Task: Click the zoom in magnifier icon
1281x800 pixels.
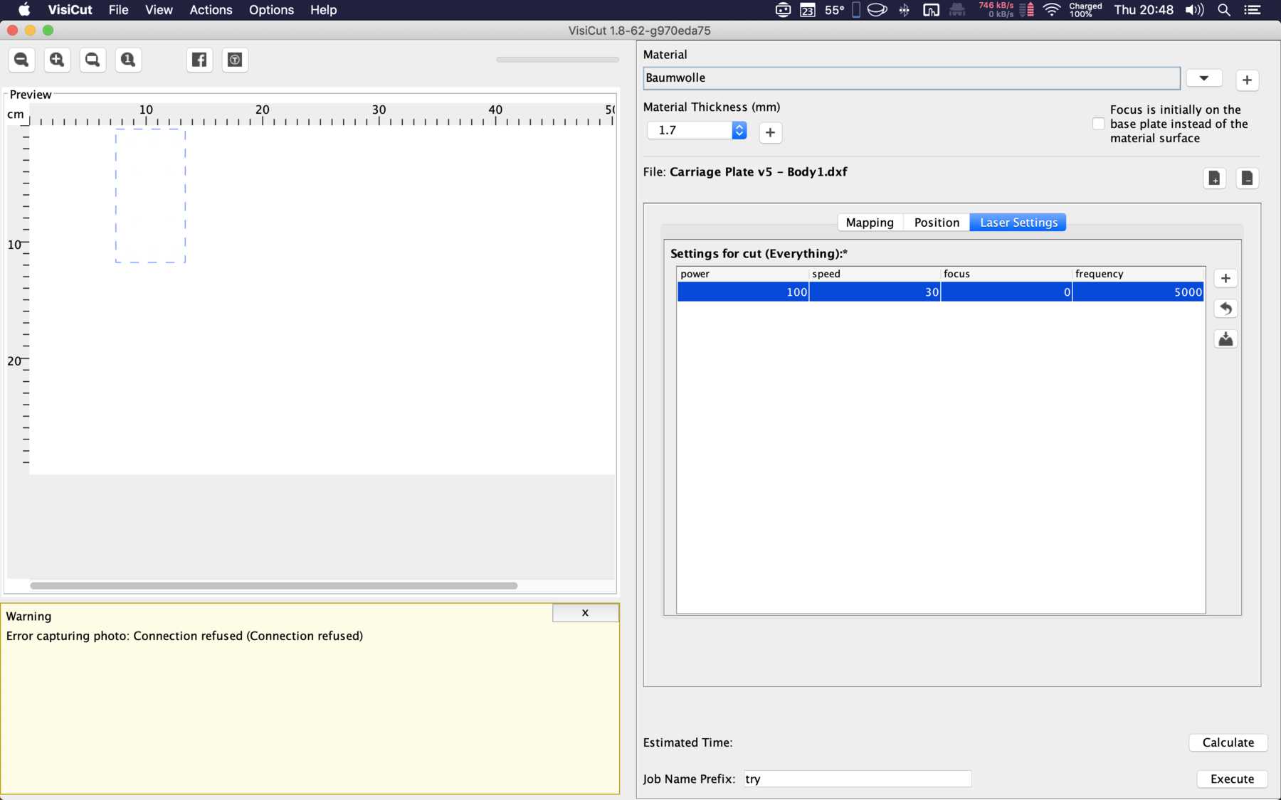Action: coord(57,60)
